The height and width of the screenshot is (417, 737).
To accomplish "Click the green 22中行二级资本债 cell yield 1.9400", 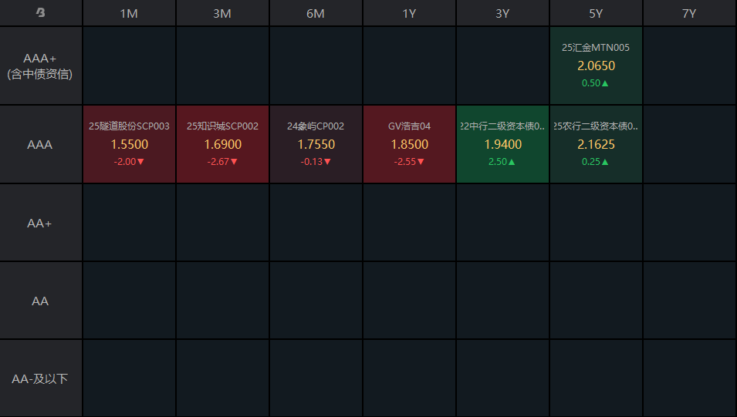I will point(502,144).
